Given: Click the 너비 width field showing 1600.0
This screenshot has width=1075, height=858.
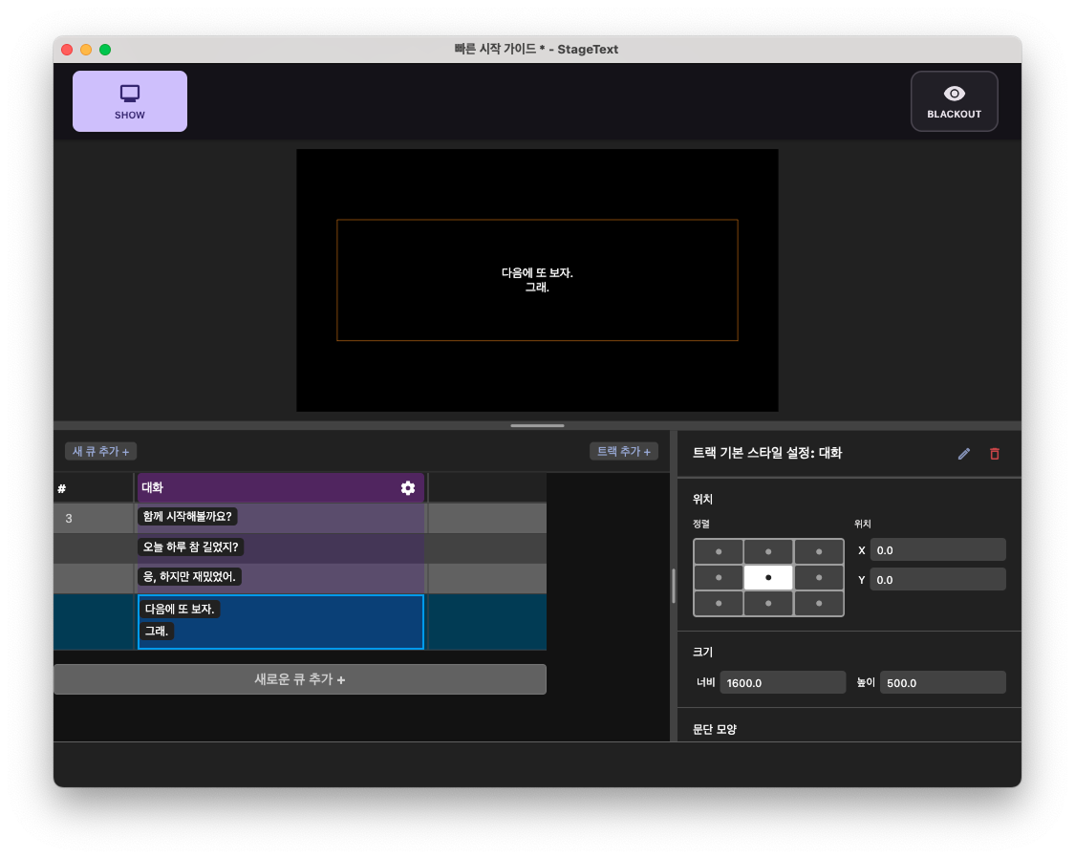Looking at the screenshot, I should click(783, 682).
